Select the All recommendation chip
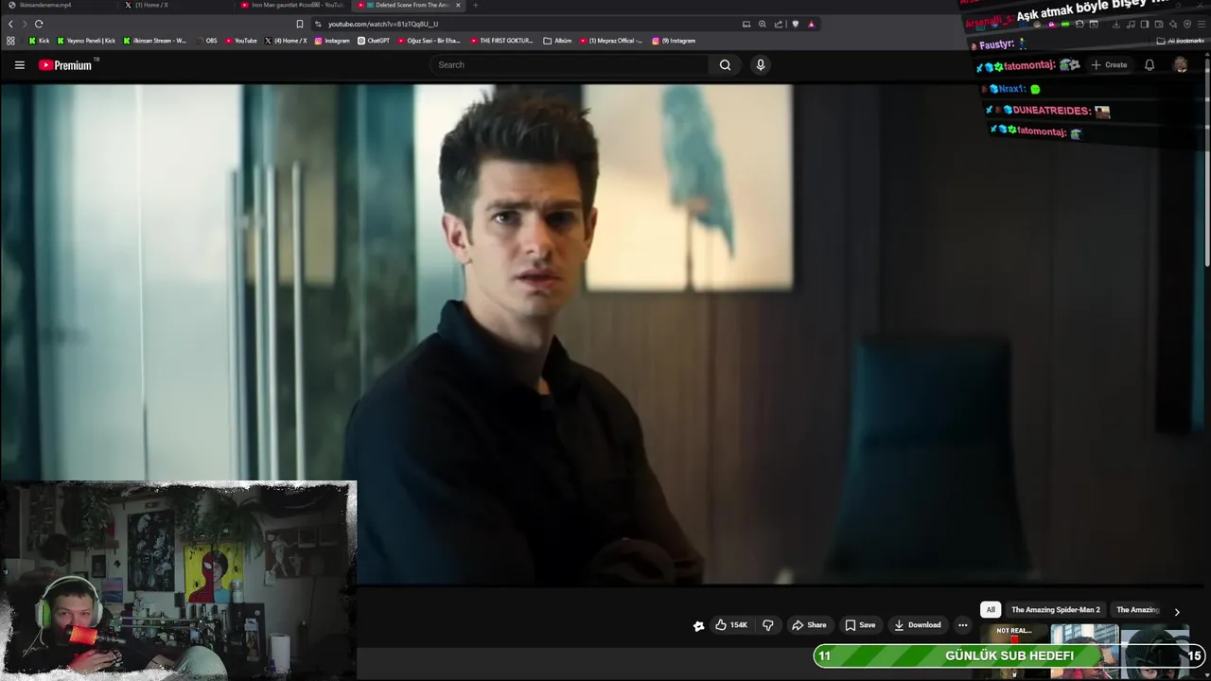This screenshot has height=681, width=1211. 991,610
